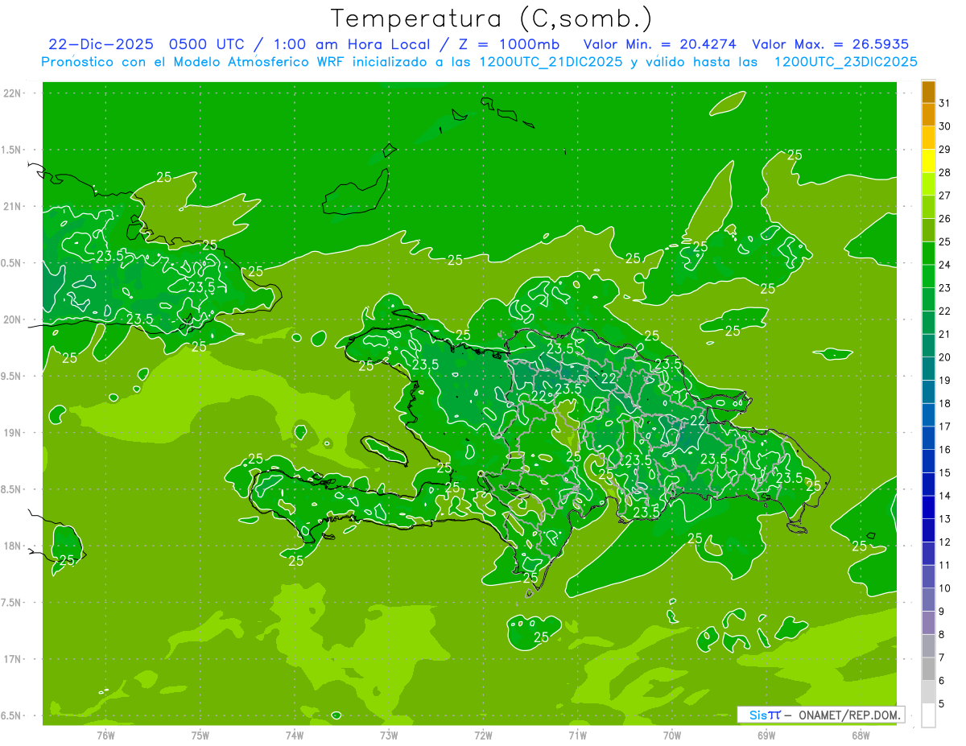966x746 pixels.
Task: Click the "7.5N" latitude axis label
Action: [x=11, y=603]
